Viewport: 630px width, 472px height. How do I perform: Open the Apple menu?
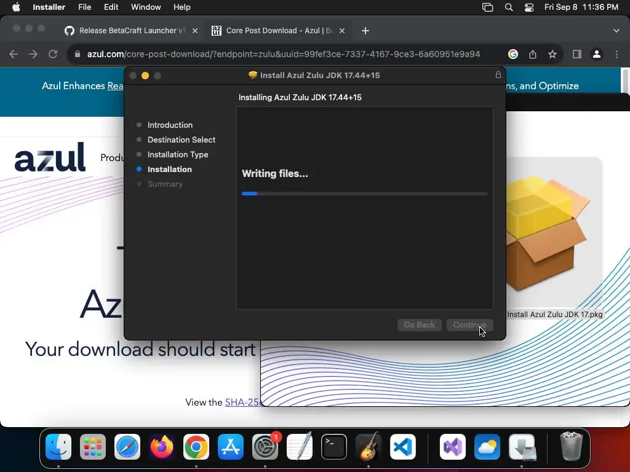tap(16, 7)
